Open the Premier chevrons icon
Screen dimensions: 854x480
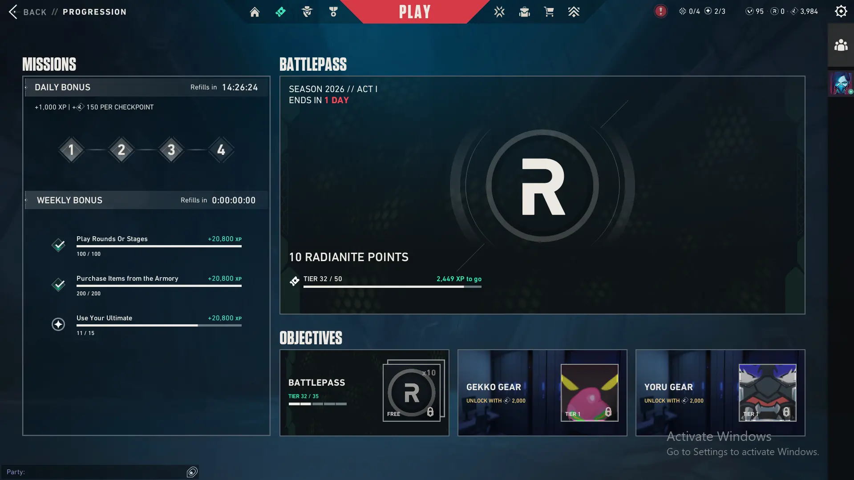click(x=574, y=12)
